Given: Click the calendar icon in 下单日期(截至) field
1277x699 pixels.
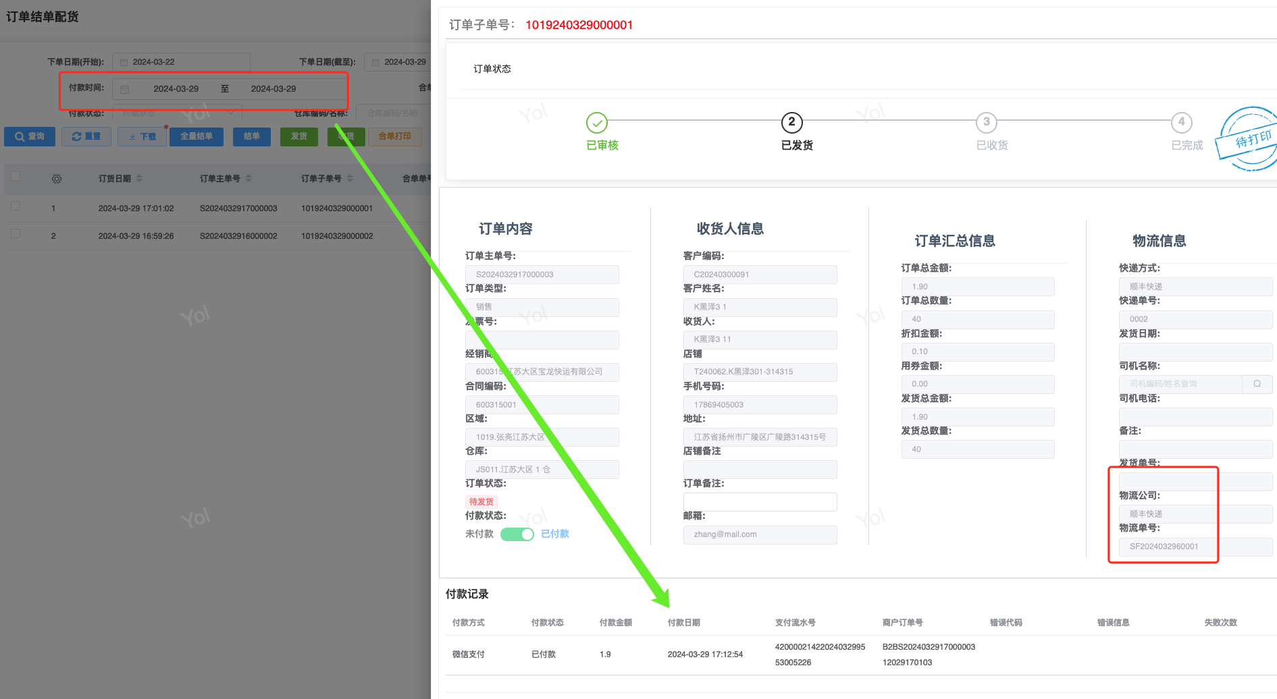Looking at the screenshot, I should pyautogui.click(x=375, y=62).
